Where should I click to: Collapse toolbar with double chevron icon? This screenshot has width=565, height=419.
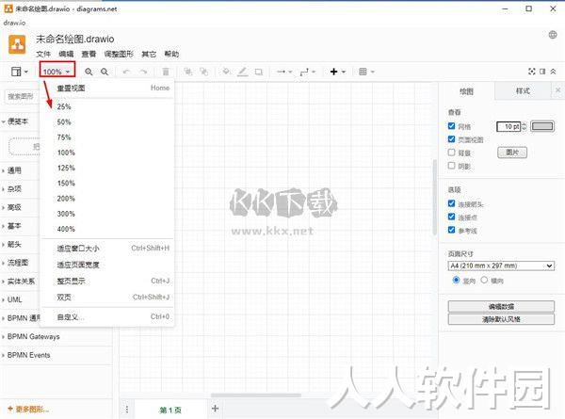(x=553, y=72)
